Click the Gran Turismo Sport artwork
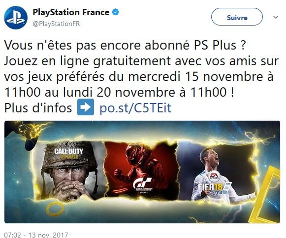 [x=141, y=171]
